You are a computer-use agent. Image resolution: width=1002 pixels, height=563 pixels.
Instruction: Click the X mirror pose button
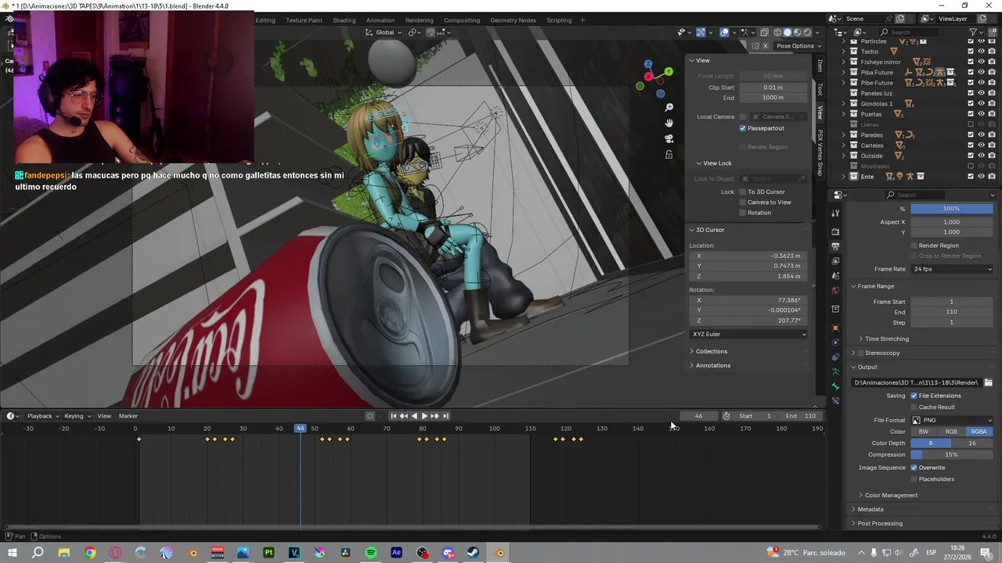click(765, 45)
